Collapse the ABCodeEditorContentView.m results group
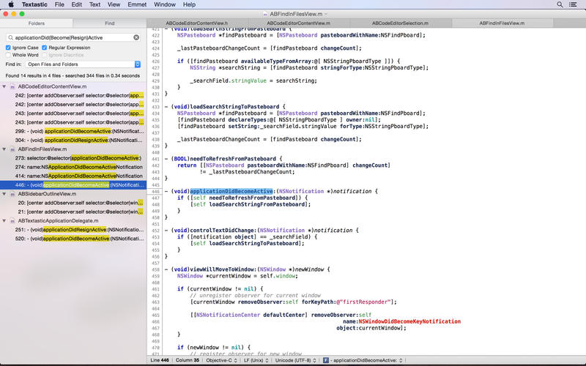 point(4,86)
